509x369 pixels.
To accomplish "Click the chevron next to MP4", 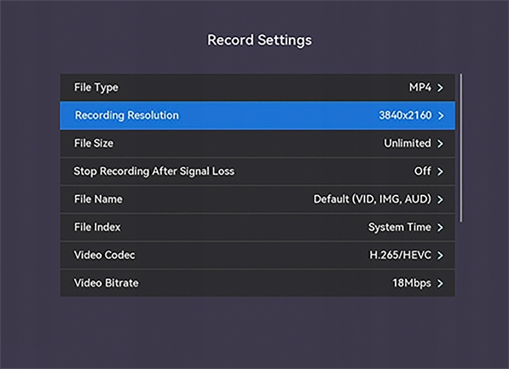I will click(440, 89).
